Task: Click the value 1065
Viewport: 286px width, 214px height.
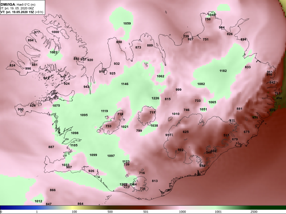Action: [212, 102]
